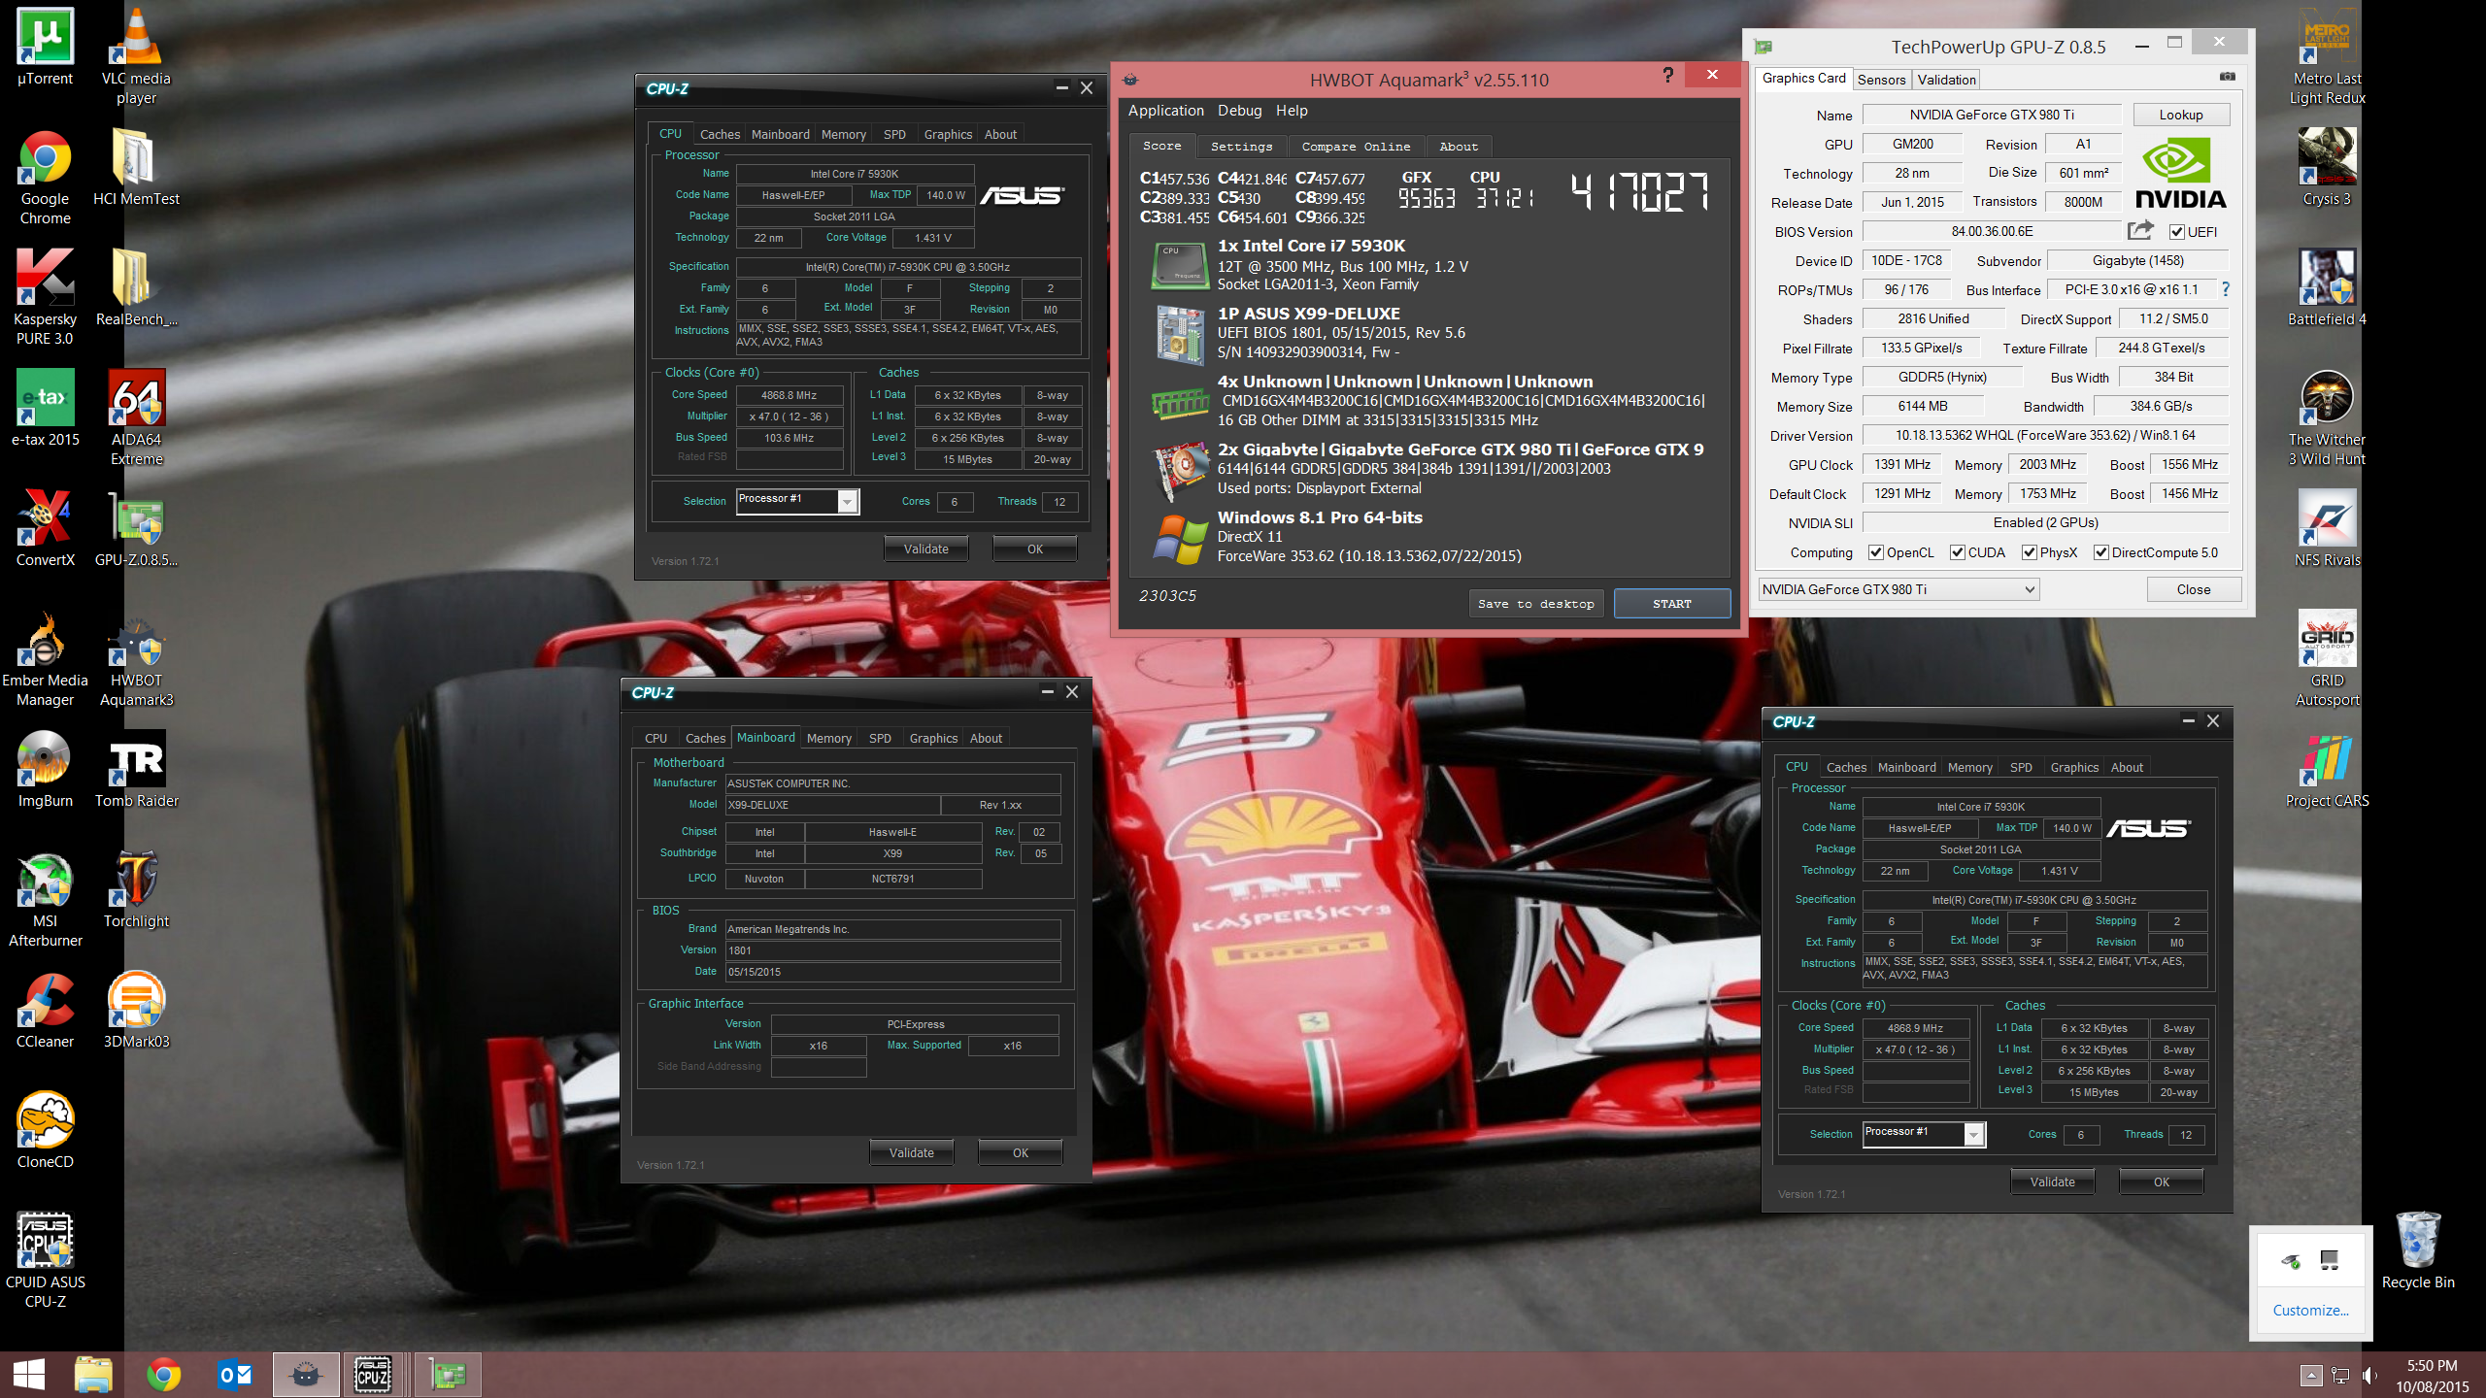Launch Google Chrome from the desktop
This screenshot has height=1398, width=2486.
[x=45, y=177]
